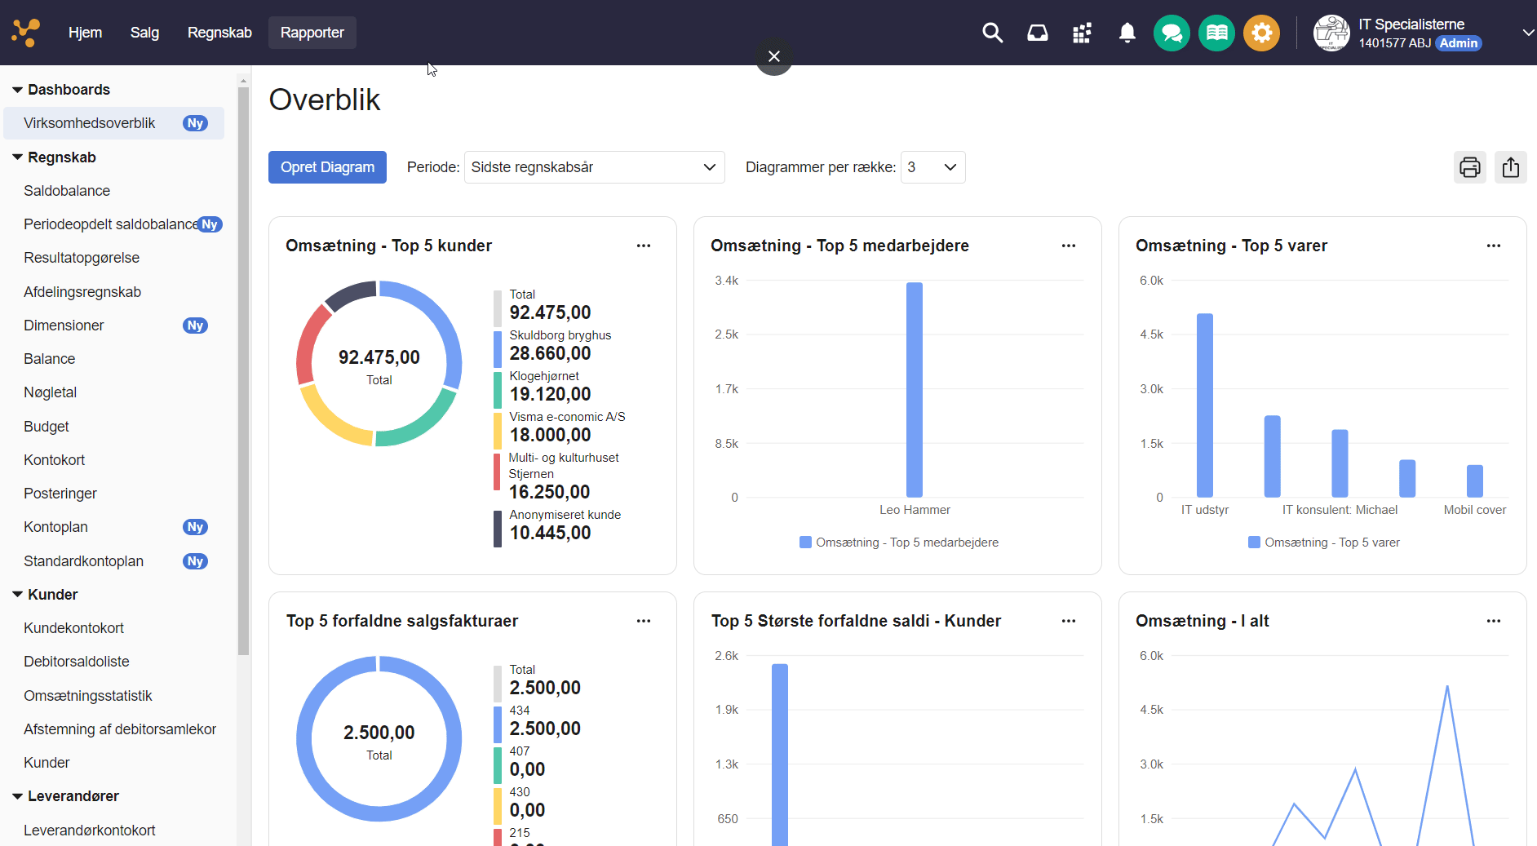Image resolution: width=1537 pixels, height=846 pixels.
Task: Click the share/export icon
Action: pos(1510,167)
